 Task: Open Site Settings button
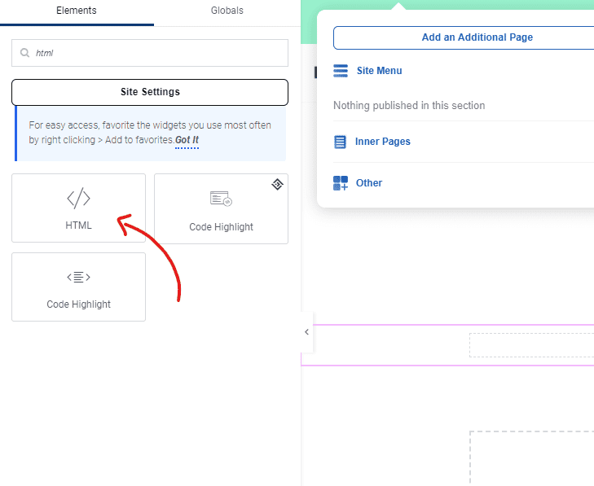[150, 92]
